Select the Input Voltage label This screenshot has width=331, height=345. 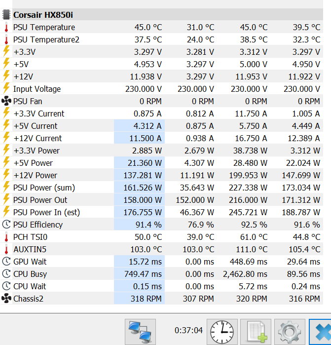coord(37,89)
